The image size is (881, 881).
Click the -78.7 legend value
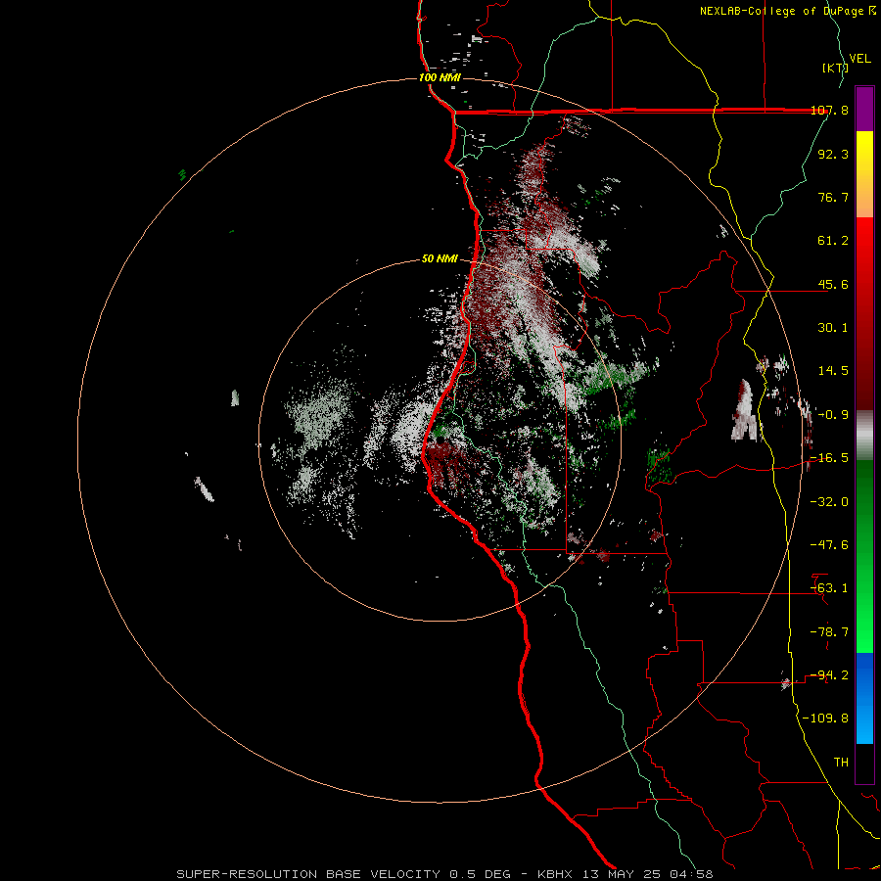[x=829, y=632]
